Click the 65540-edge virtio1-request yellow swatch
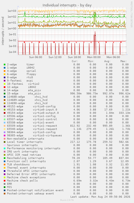This screenshot has height=203, width=134. [5, 129]
